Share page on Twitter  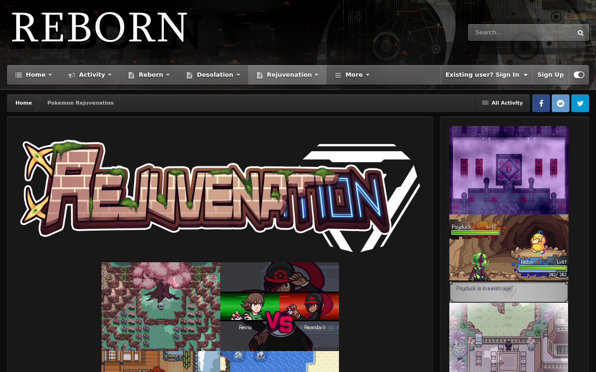580,103
